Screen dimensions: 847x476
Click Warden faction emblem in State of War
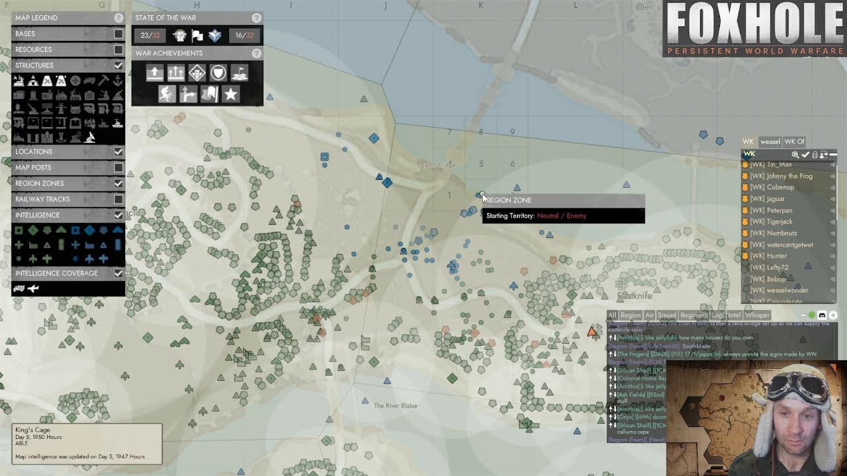(x=215, y=36)
